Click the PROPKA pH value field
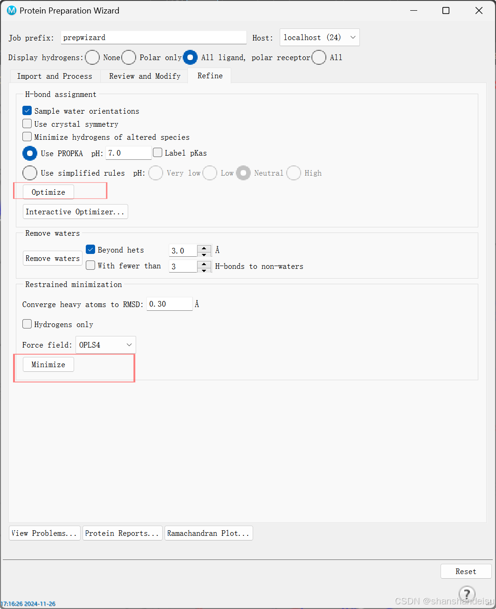 click(x=129, y=153)
